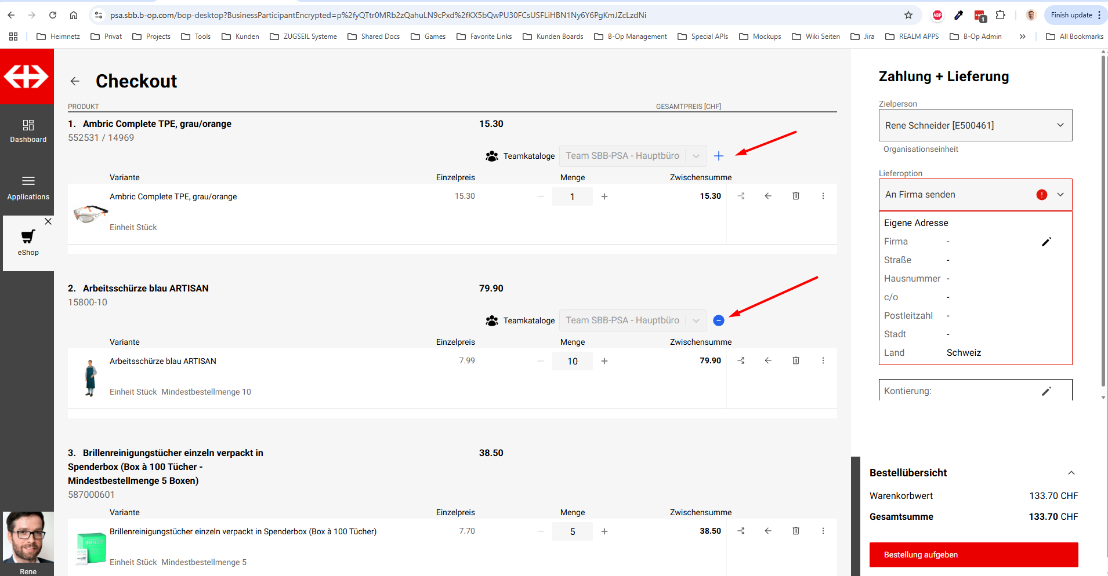Open the Dashboard in the sidebar

28,131
